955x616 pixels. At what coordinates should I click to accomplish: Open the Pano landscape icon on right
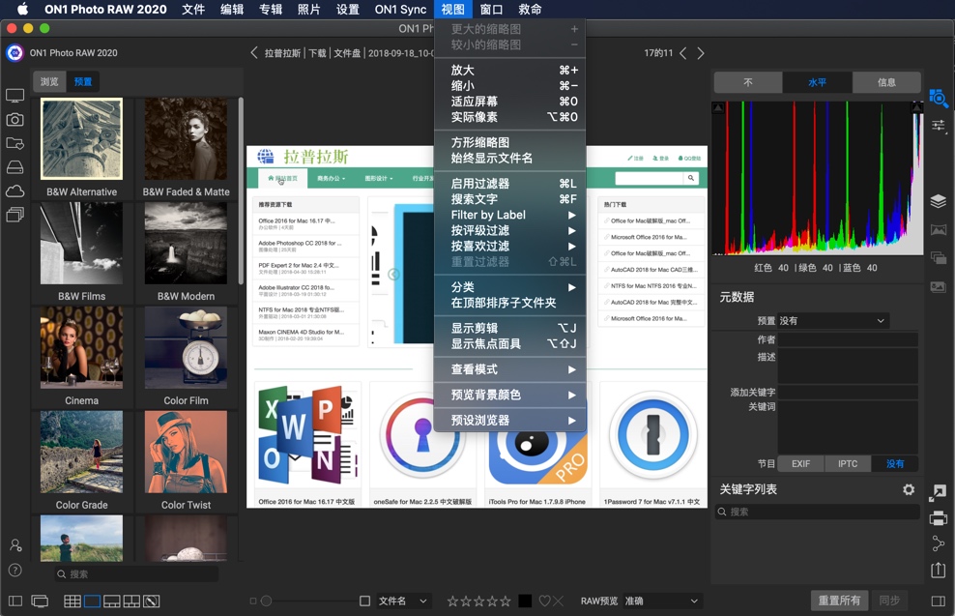pyautogui.click(x=939, y=230)
